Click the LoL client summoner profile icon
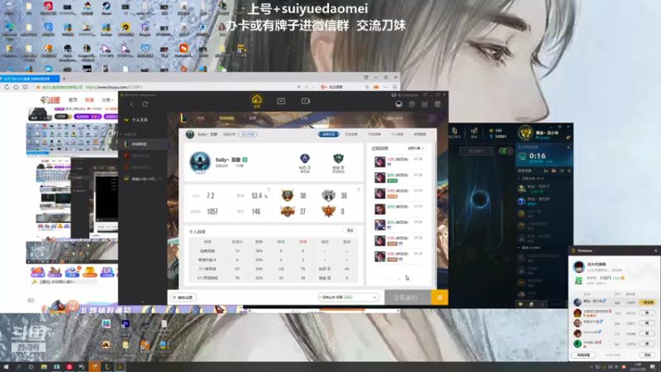Viewport: 661px width, 372px height. pos(525,133)
